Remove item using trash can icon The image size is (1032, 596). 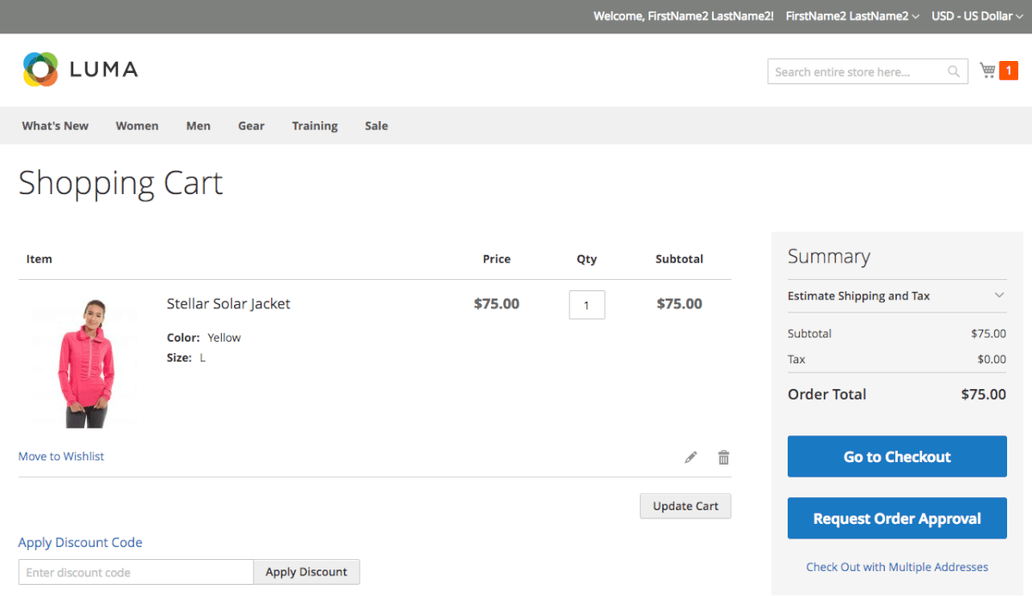click(x=723, y=458)
